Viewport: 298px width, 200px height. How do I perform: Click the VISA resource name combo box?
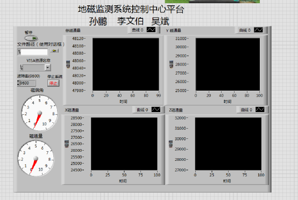[x=35, y=68]
